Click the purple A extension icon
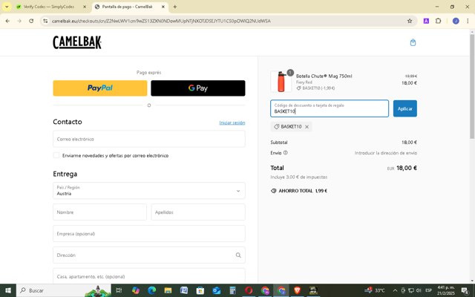Screen dimensions: 475x297 [426, 21]
